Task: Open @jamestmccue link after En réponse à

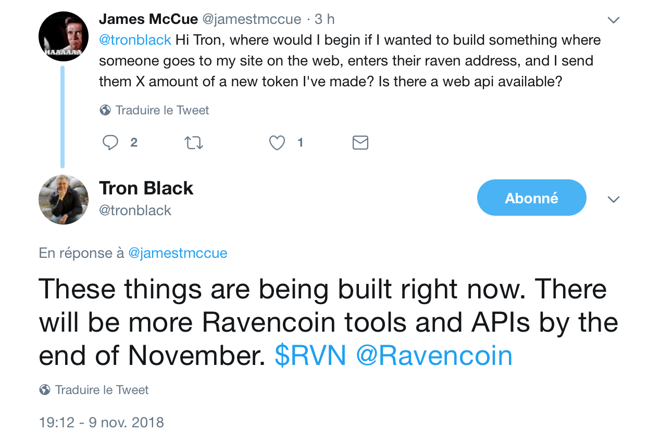Action: click(178, 253)
